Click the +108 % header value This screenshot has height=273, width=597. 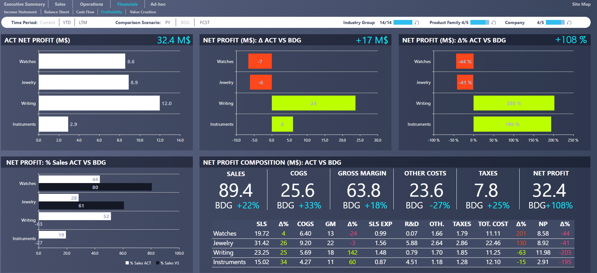571,40
